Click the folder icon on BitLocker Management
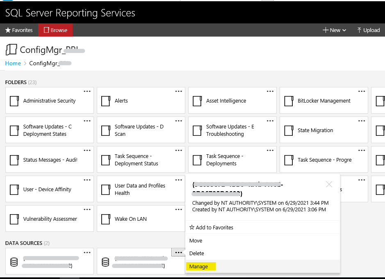 tap(289, 100)
